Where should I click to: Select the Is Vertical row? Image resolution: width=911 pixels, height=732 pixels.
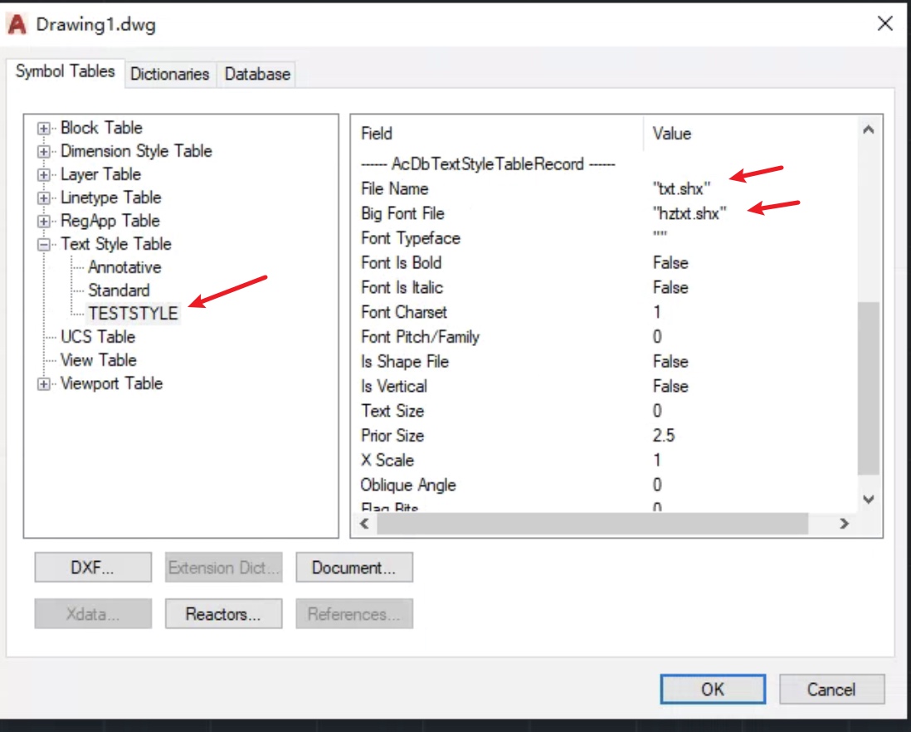tap(604, 387)
